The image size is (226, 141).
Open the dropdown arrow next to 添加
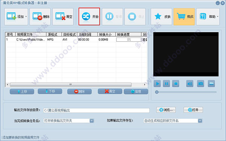coord(26,16)
